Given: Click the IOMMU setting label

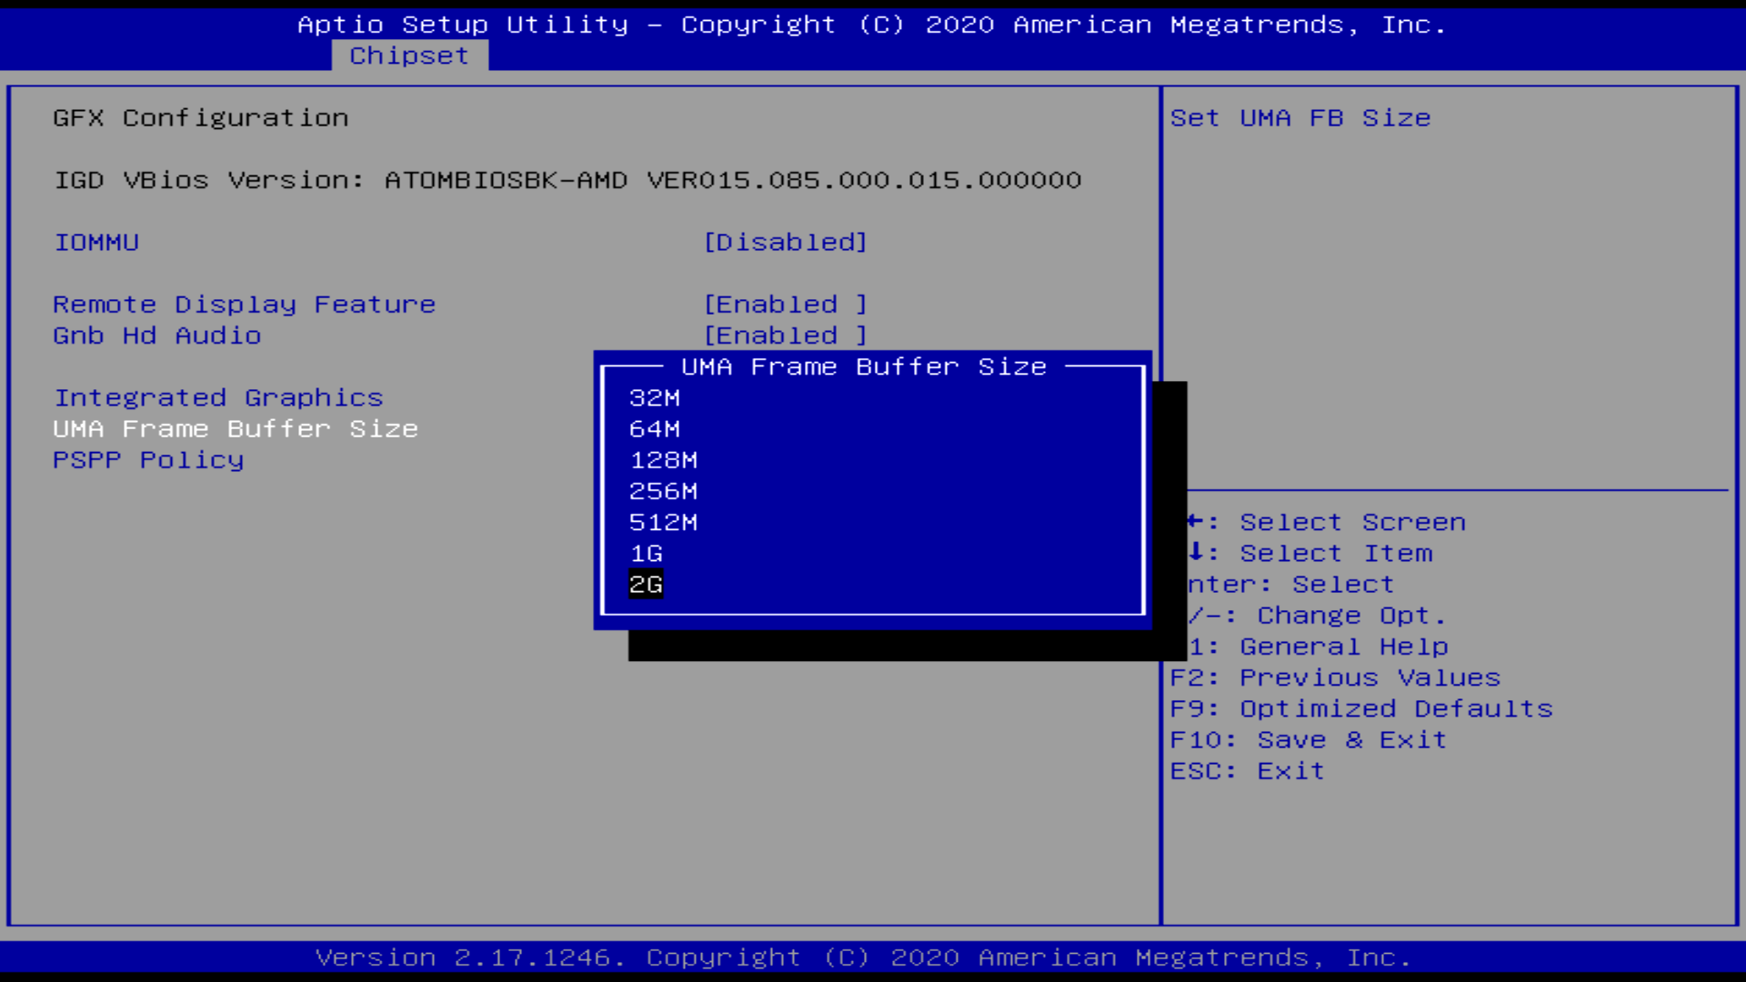Looking at the screenshot, I should 96,243.
